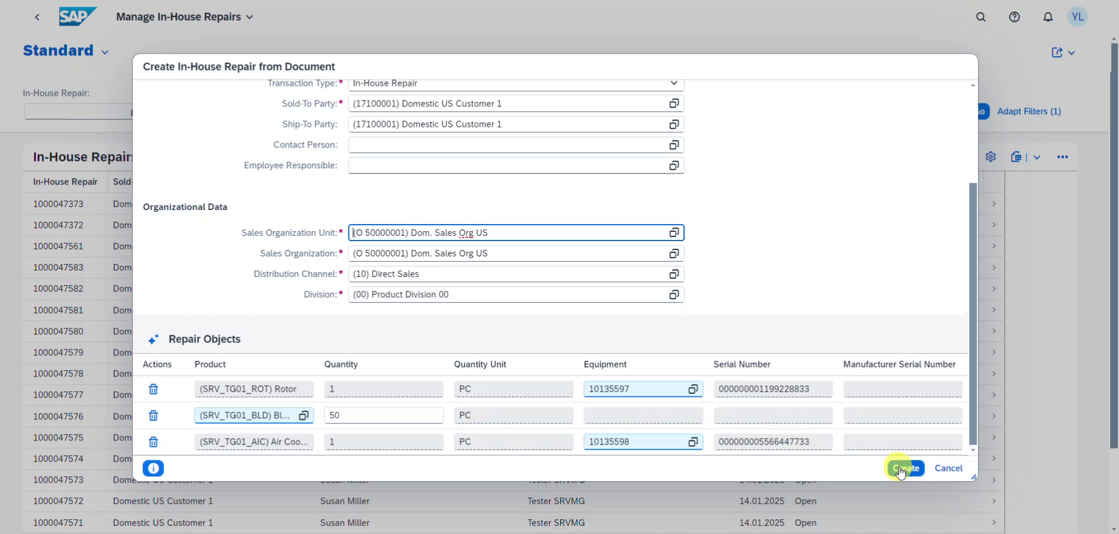Open value help for Ship-To Party
Screen dimensions: 1119x534
pyautogui.click(x=674, y=124)
